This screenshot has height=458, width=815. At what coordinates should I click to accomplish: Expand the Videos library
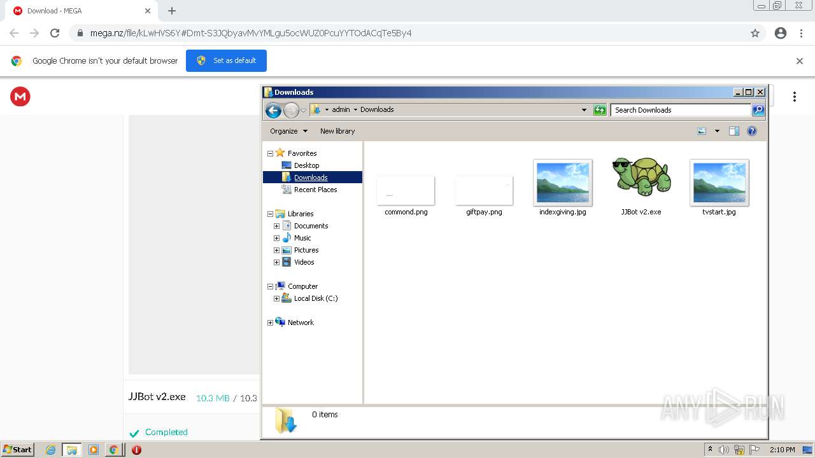click(x=276, y=262)
